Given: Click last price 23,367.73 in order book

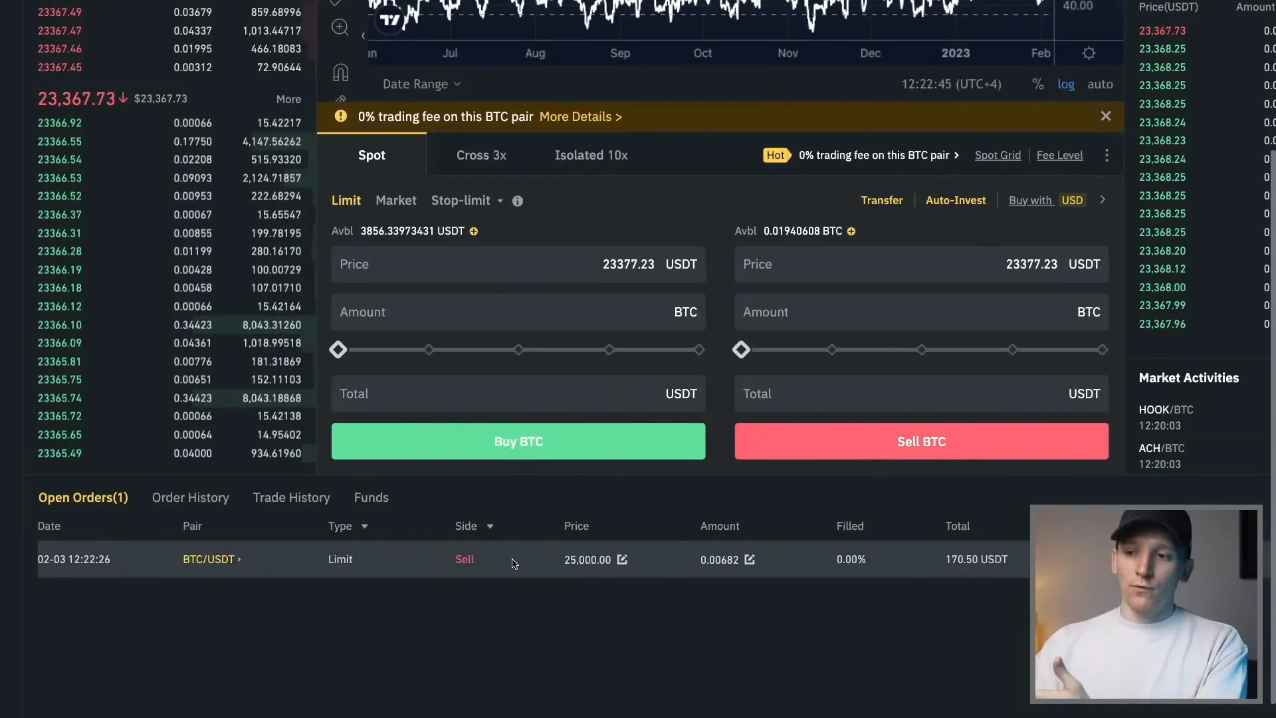Looking at the screenshot, I should coord(76,99).
